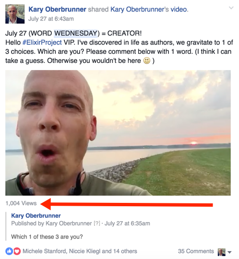Open Michele Stanford in reactions list
Image resolution: width=239 pixels, height=259 pixels.
[x=44, y=251]
